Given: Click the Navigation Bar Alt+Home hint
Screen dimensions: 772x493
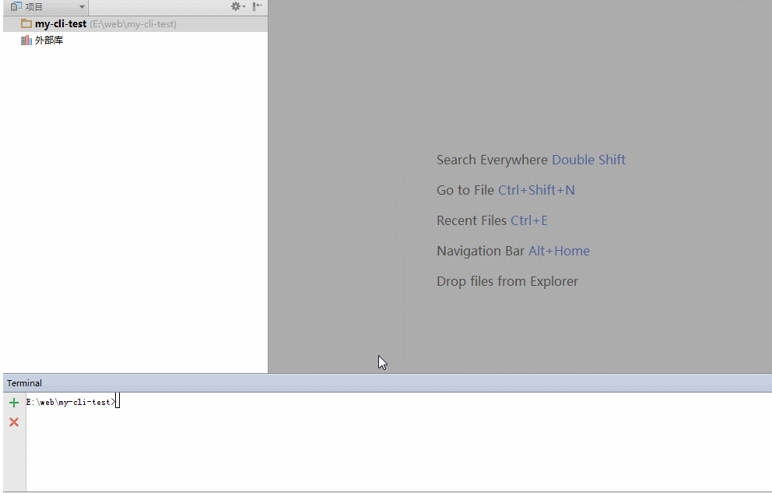Looking at the screenshot, I should (x=513, y=252).
